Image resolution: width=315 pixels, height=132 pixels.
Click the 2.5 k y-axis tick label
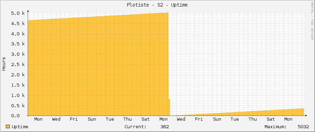pyautogui.click(x=18, y=65)
